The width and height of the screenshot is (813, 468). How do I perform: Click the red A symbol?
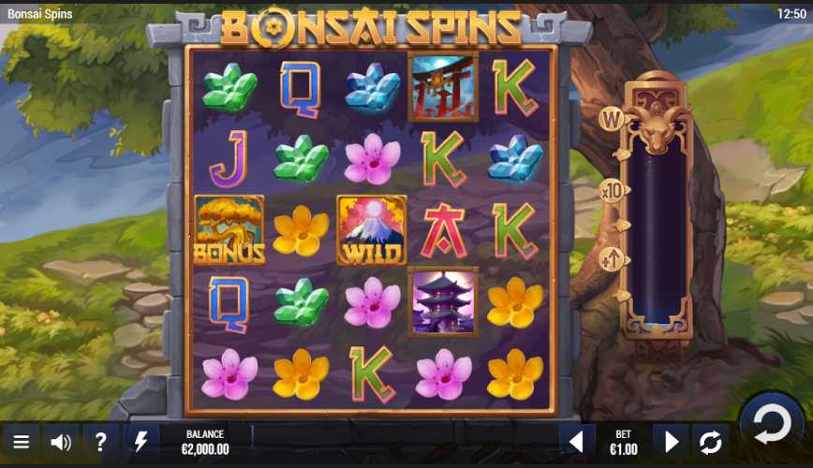coord(443,230)
